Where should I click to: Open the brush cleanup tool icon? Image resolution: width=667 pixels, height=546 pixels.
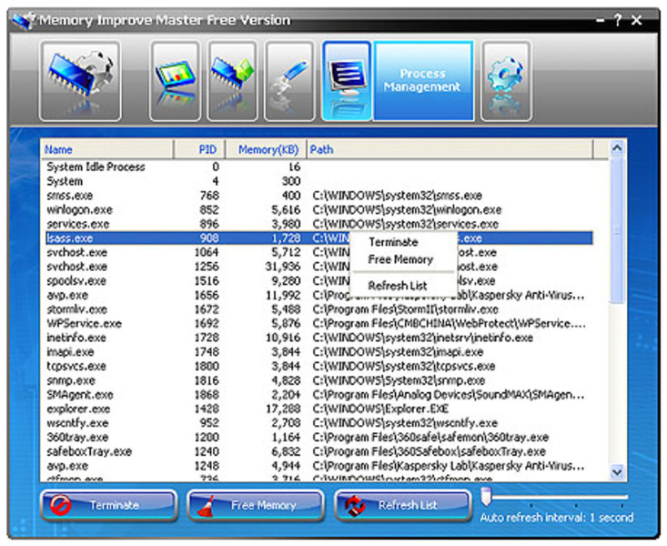[289, 80]
